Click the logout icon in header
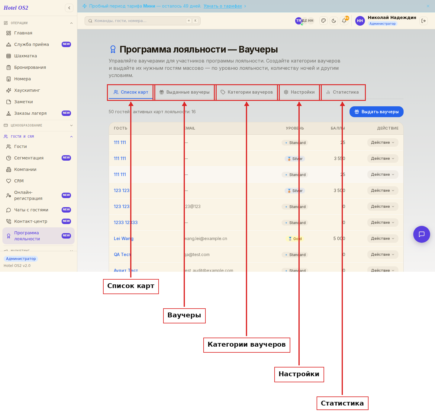The height and width of the screenshot is (417, 435). point(424,21)
